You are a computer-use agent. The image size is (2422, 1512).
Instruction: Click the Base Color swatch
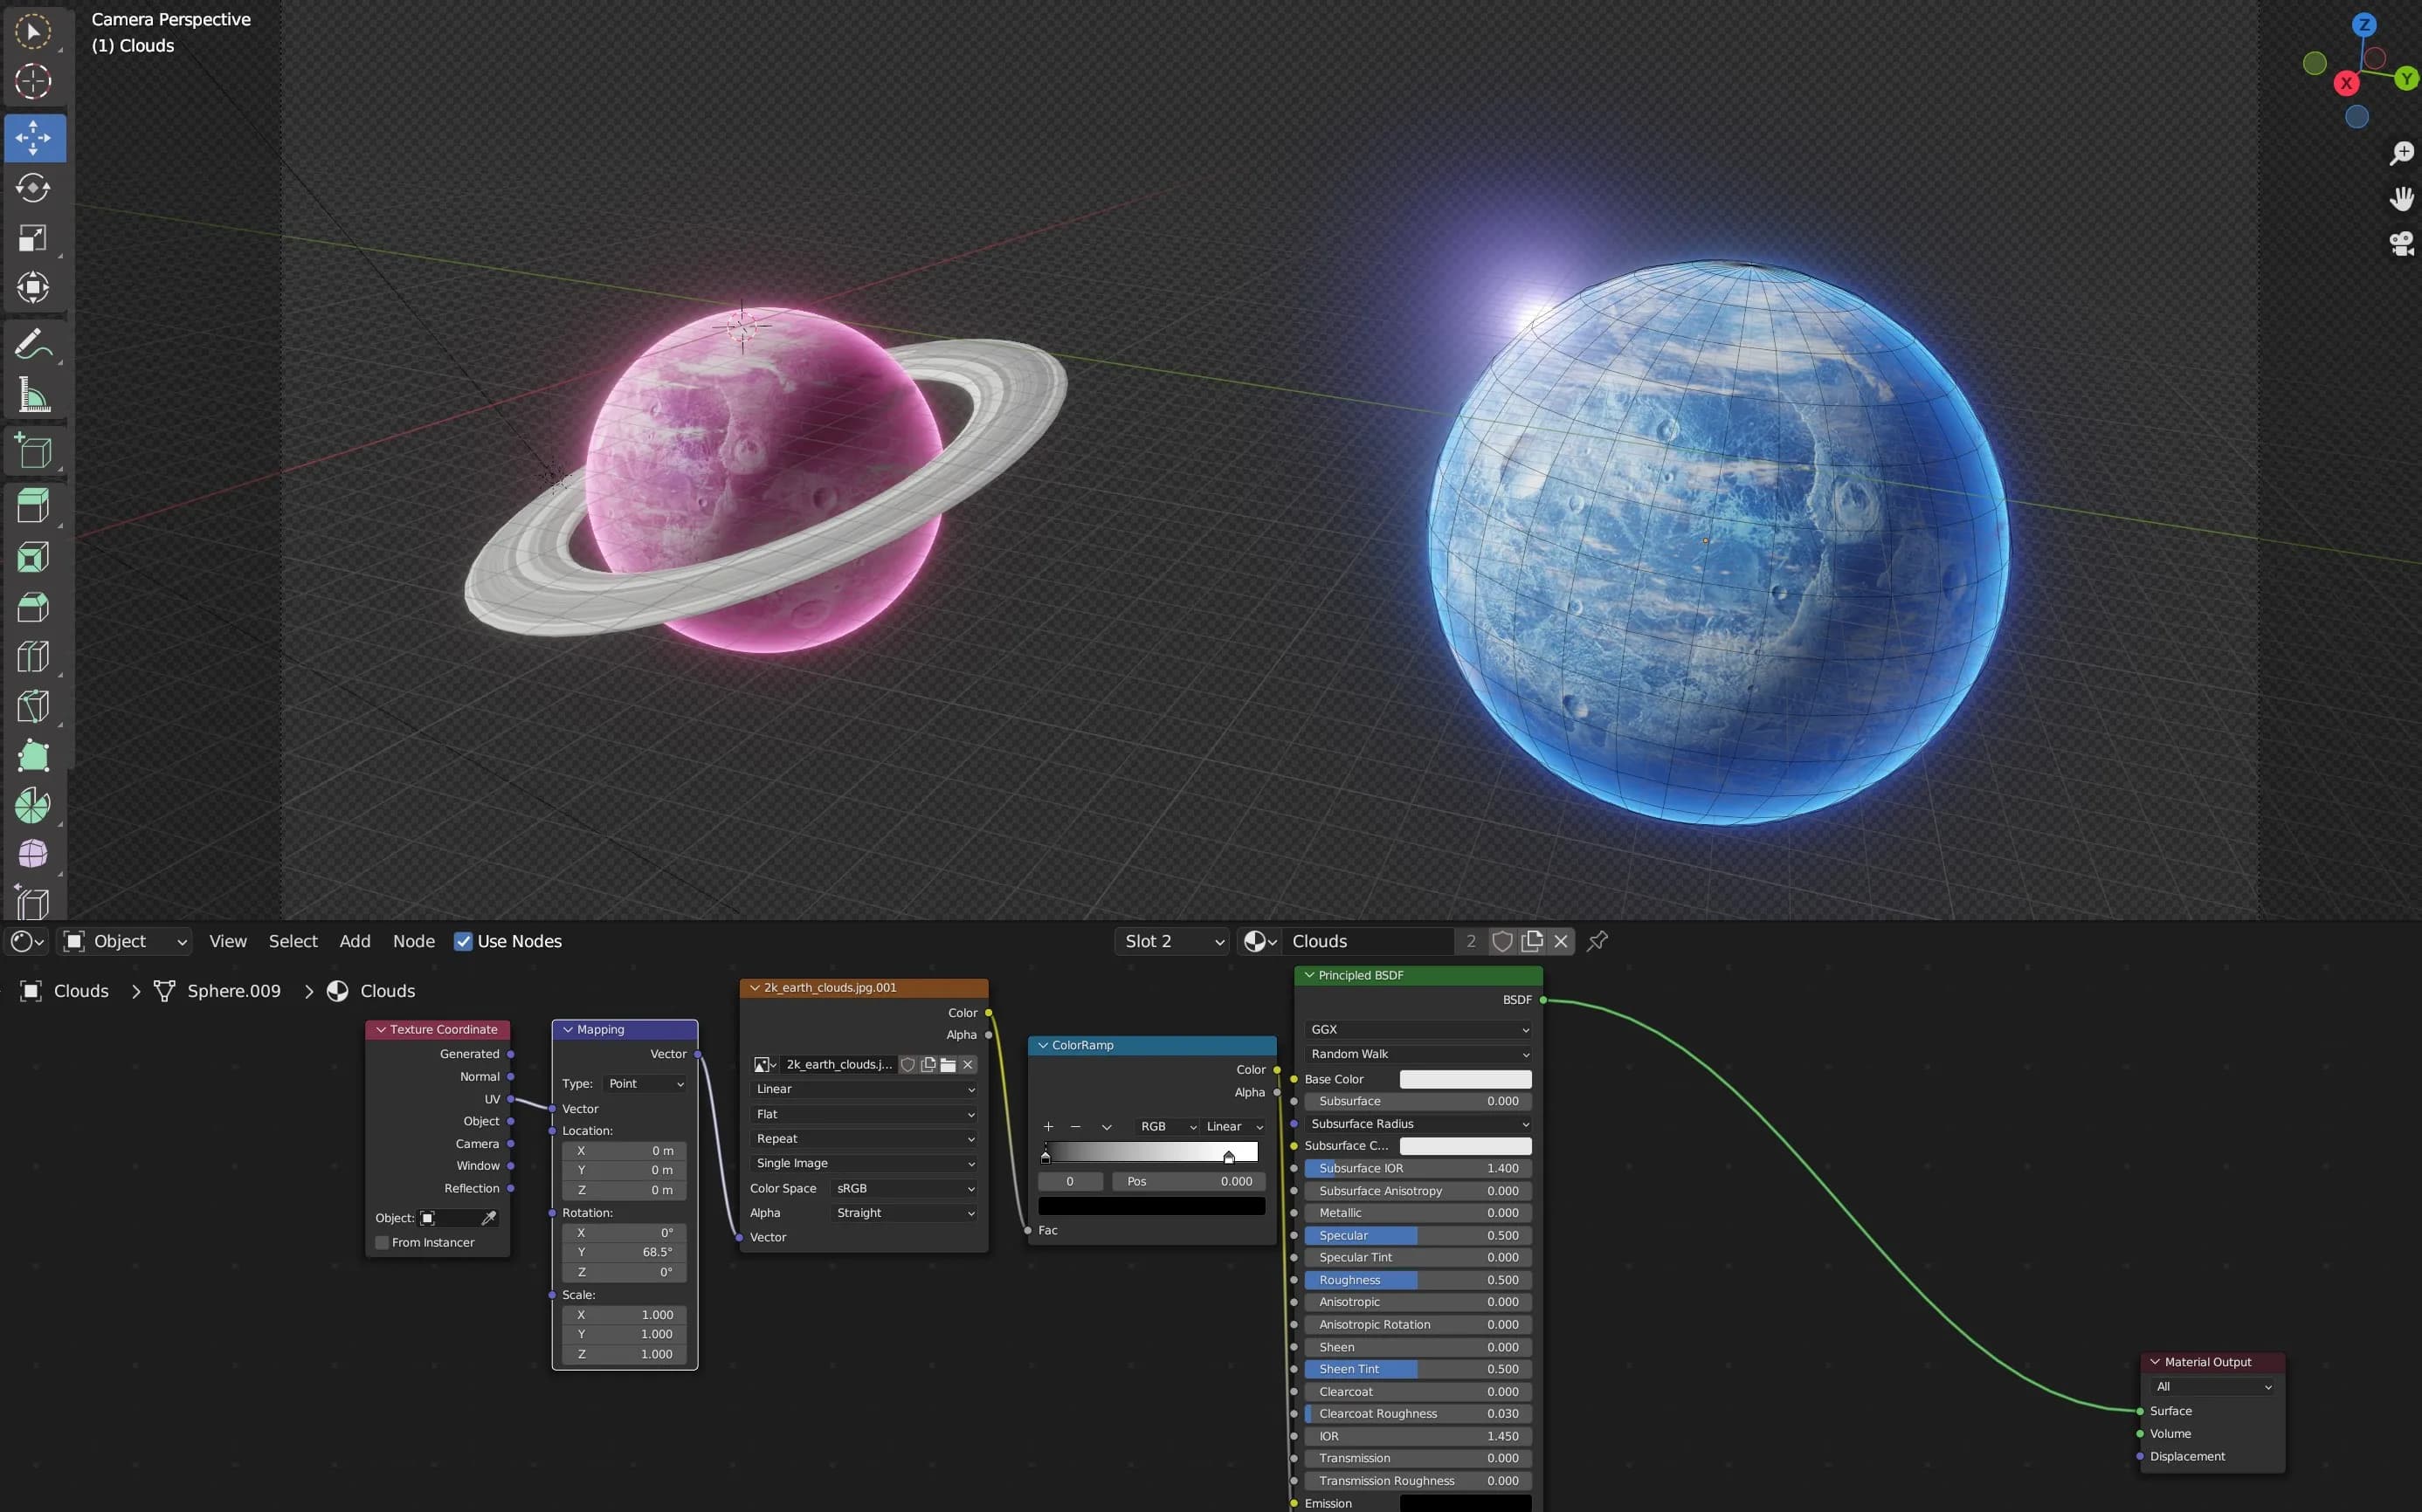pos(1465,1079)
